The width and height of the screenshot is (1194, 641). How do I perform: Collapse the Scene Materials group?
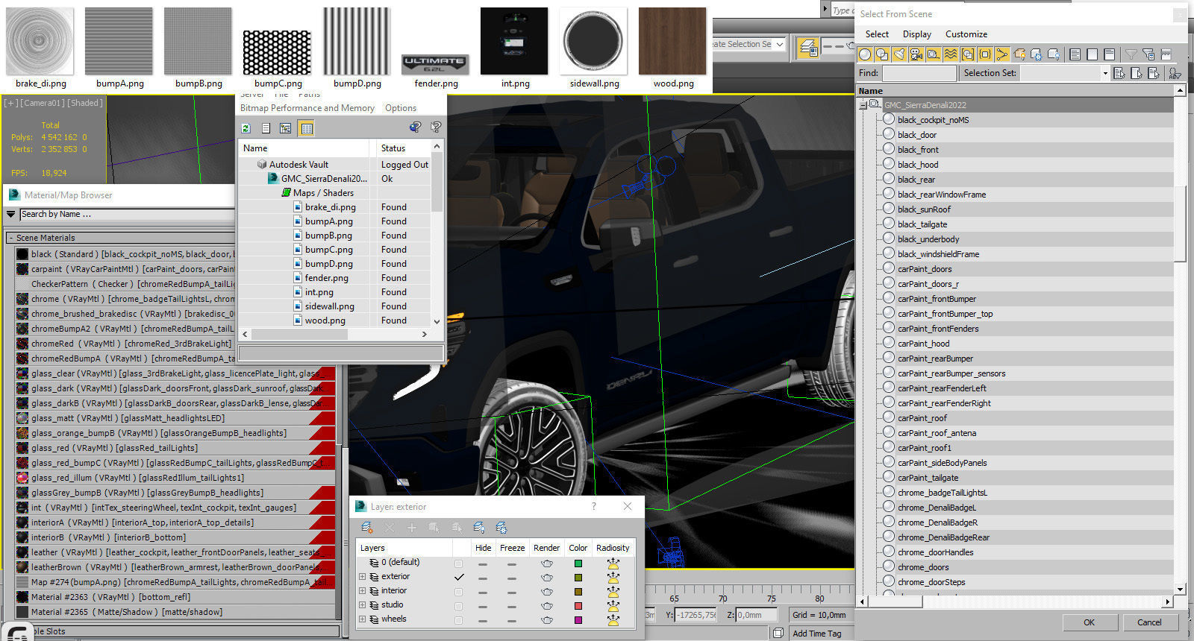(x=10, y=238)
